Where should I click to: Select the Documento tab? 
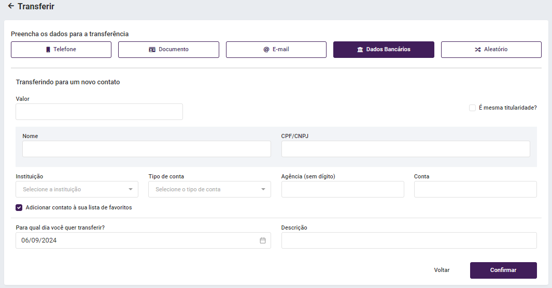click(x=168, y=50)
